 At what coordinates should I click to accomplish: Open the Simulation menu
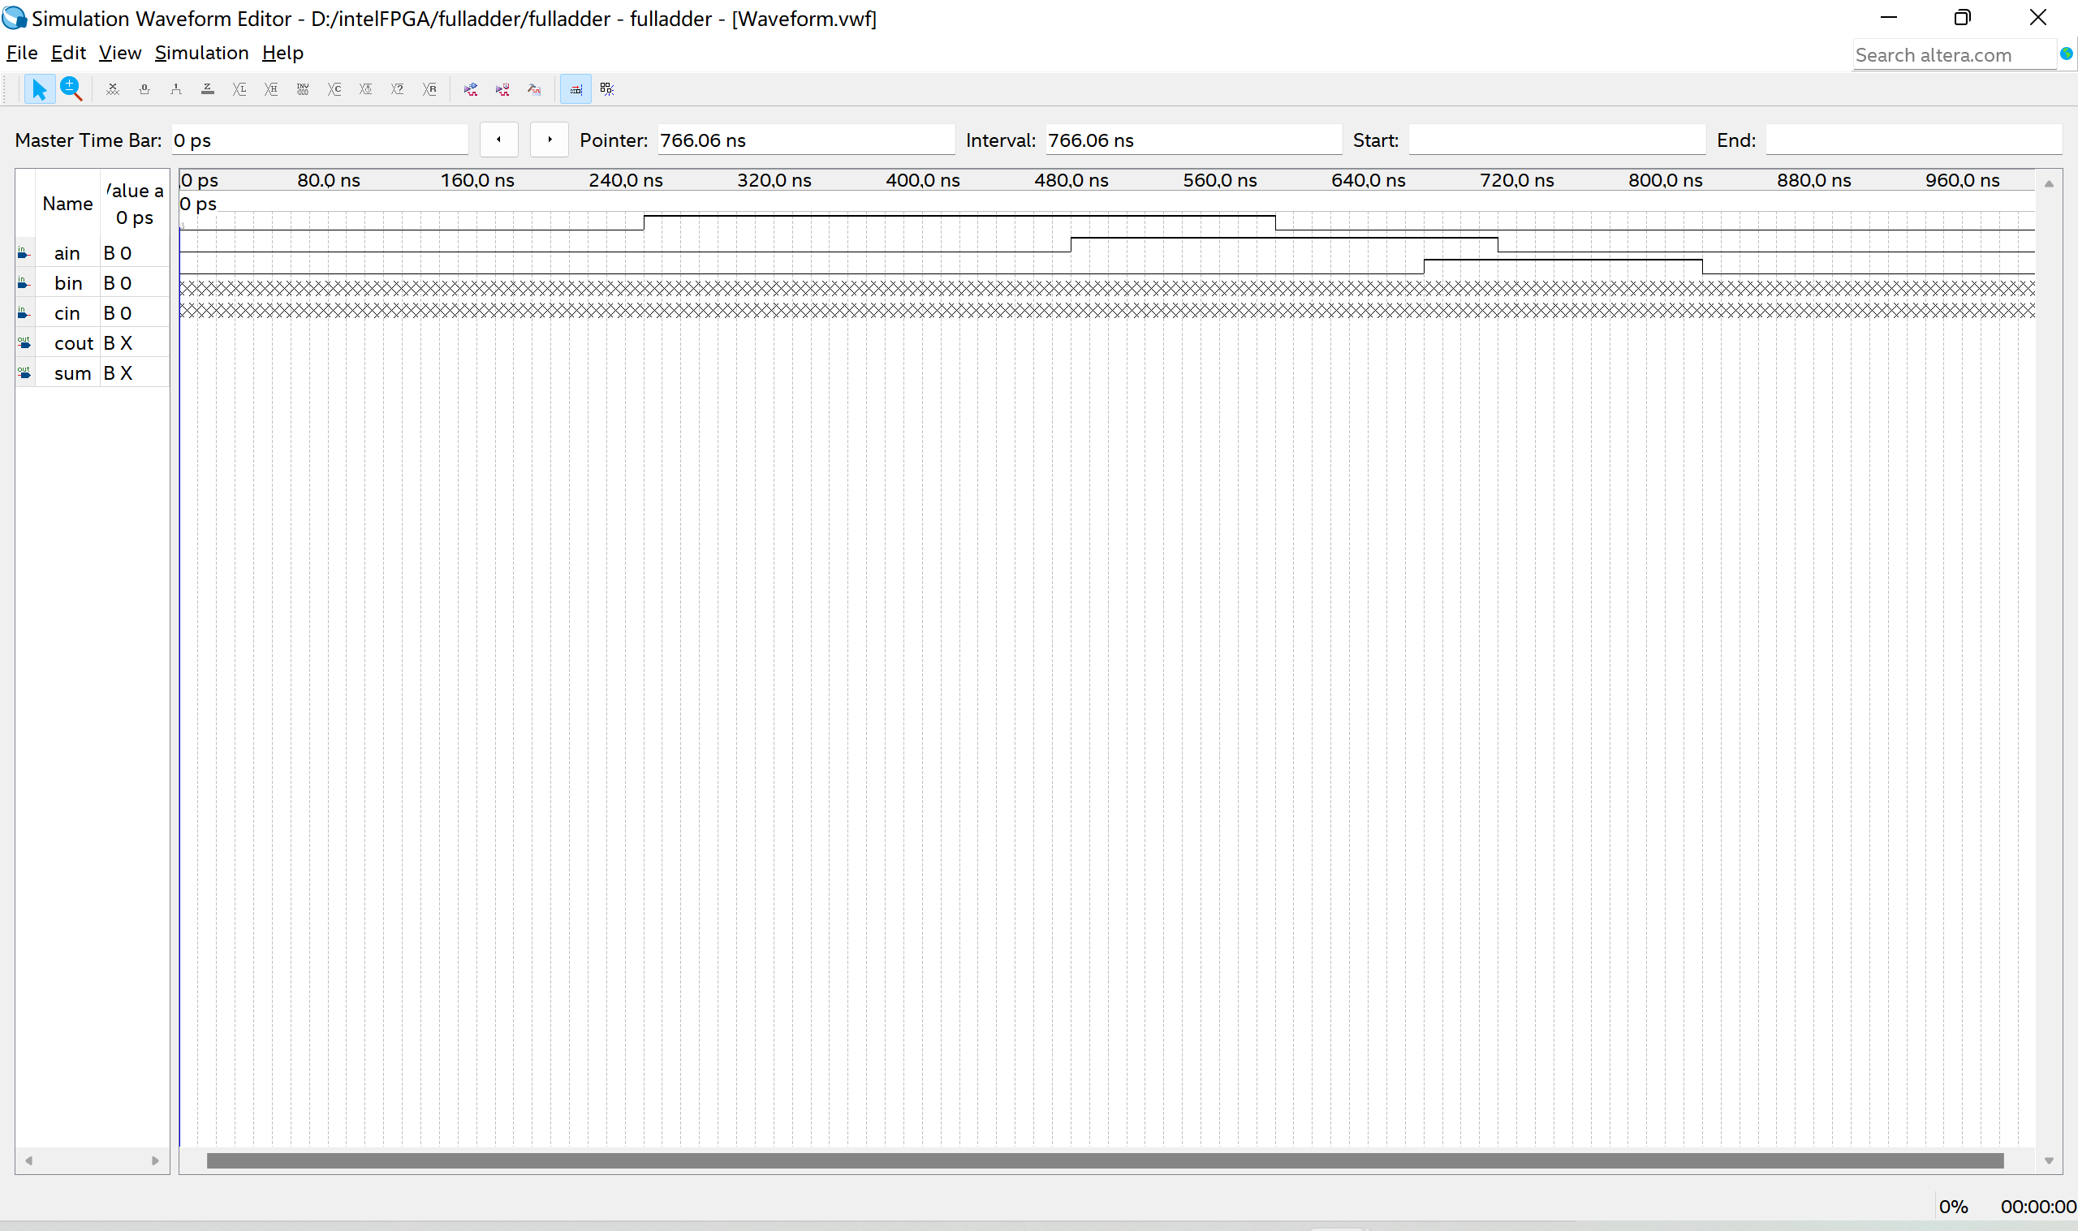click(201, 53)
